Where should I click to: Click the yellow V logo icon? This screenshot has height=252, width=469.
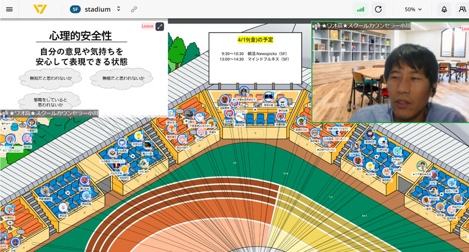(x=40, y=9)
